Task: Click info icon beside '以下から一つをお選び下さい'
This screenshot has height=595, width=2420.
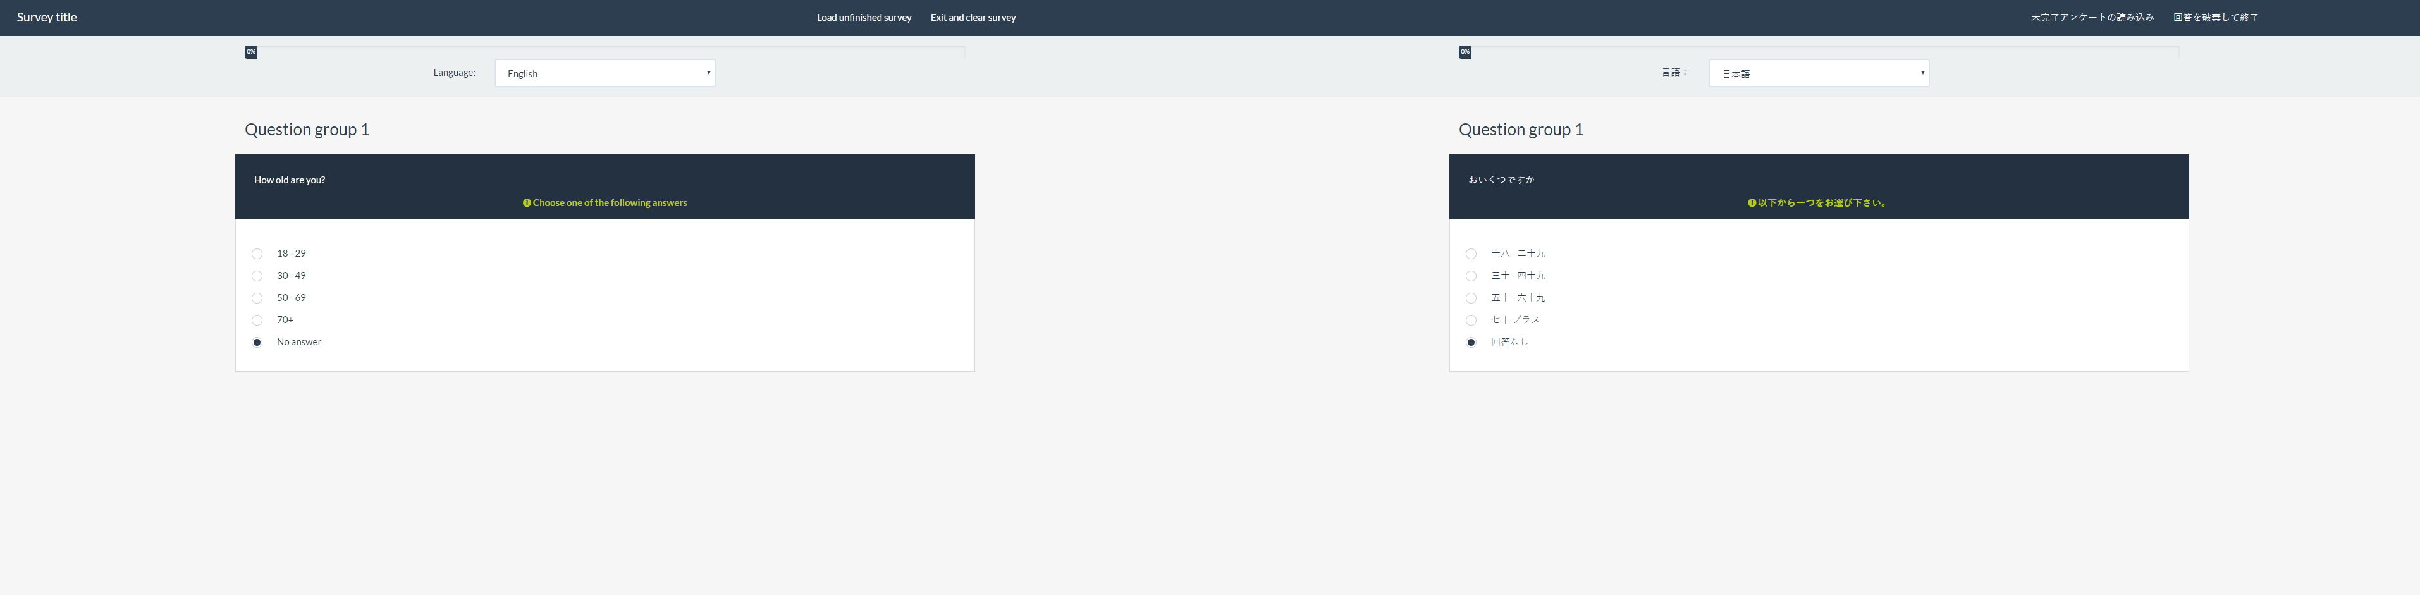Action: (1751, 203)
